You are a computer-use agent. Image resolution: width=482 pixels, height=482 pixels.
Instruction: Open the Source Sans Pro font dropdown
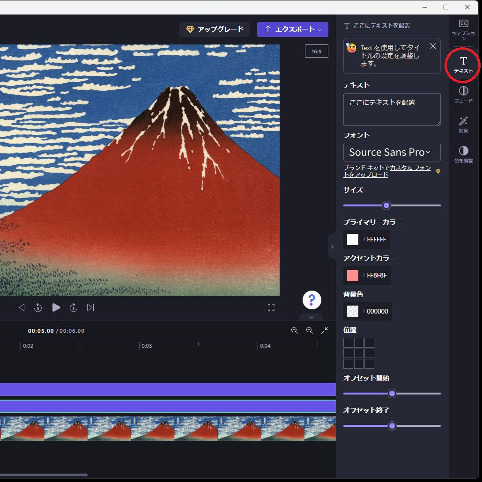coord(392,152)
